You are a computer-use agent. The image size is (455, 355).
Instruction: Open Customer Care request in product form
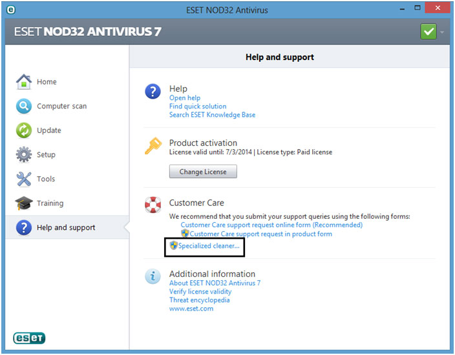tap(260, 234)
